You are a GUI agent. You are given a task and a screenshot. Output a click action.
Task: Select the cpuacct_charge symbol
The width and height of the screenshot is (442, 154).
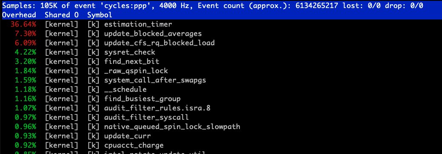tap(134, 145)
